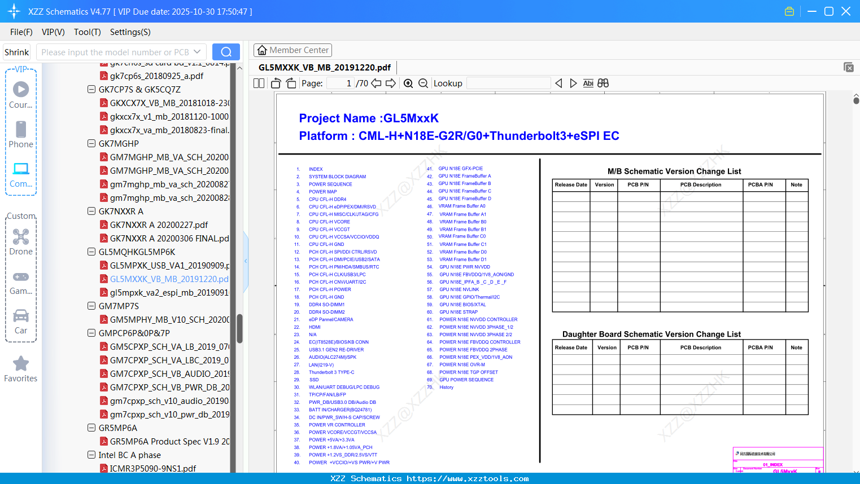Zoom in on the schematic
Screen dimensions: 860x484
[x=408, y=83]
